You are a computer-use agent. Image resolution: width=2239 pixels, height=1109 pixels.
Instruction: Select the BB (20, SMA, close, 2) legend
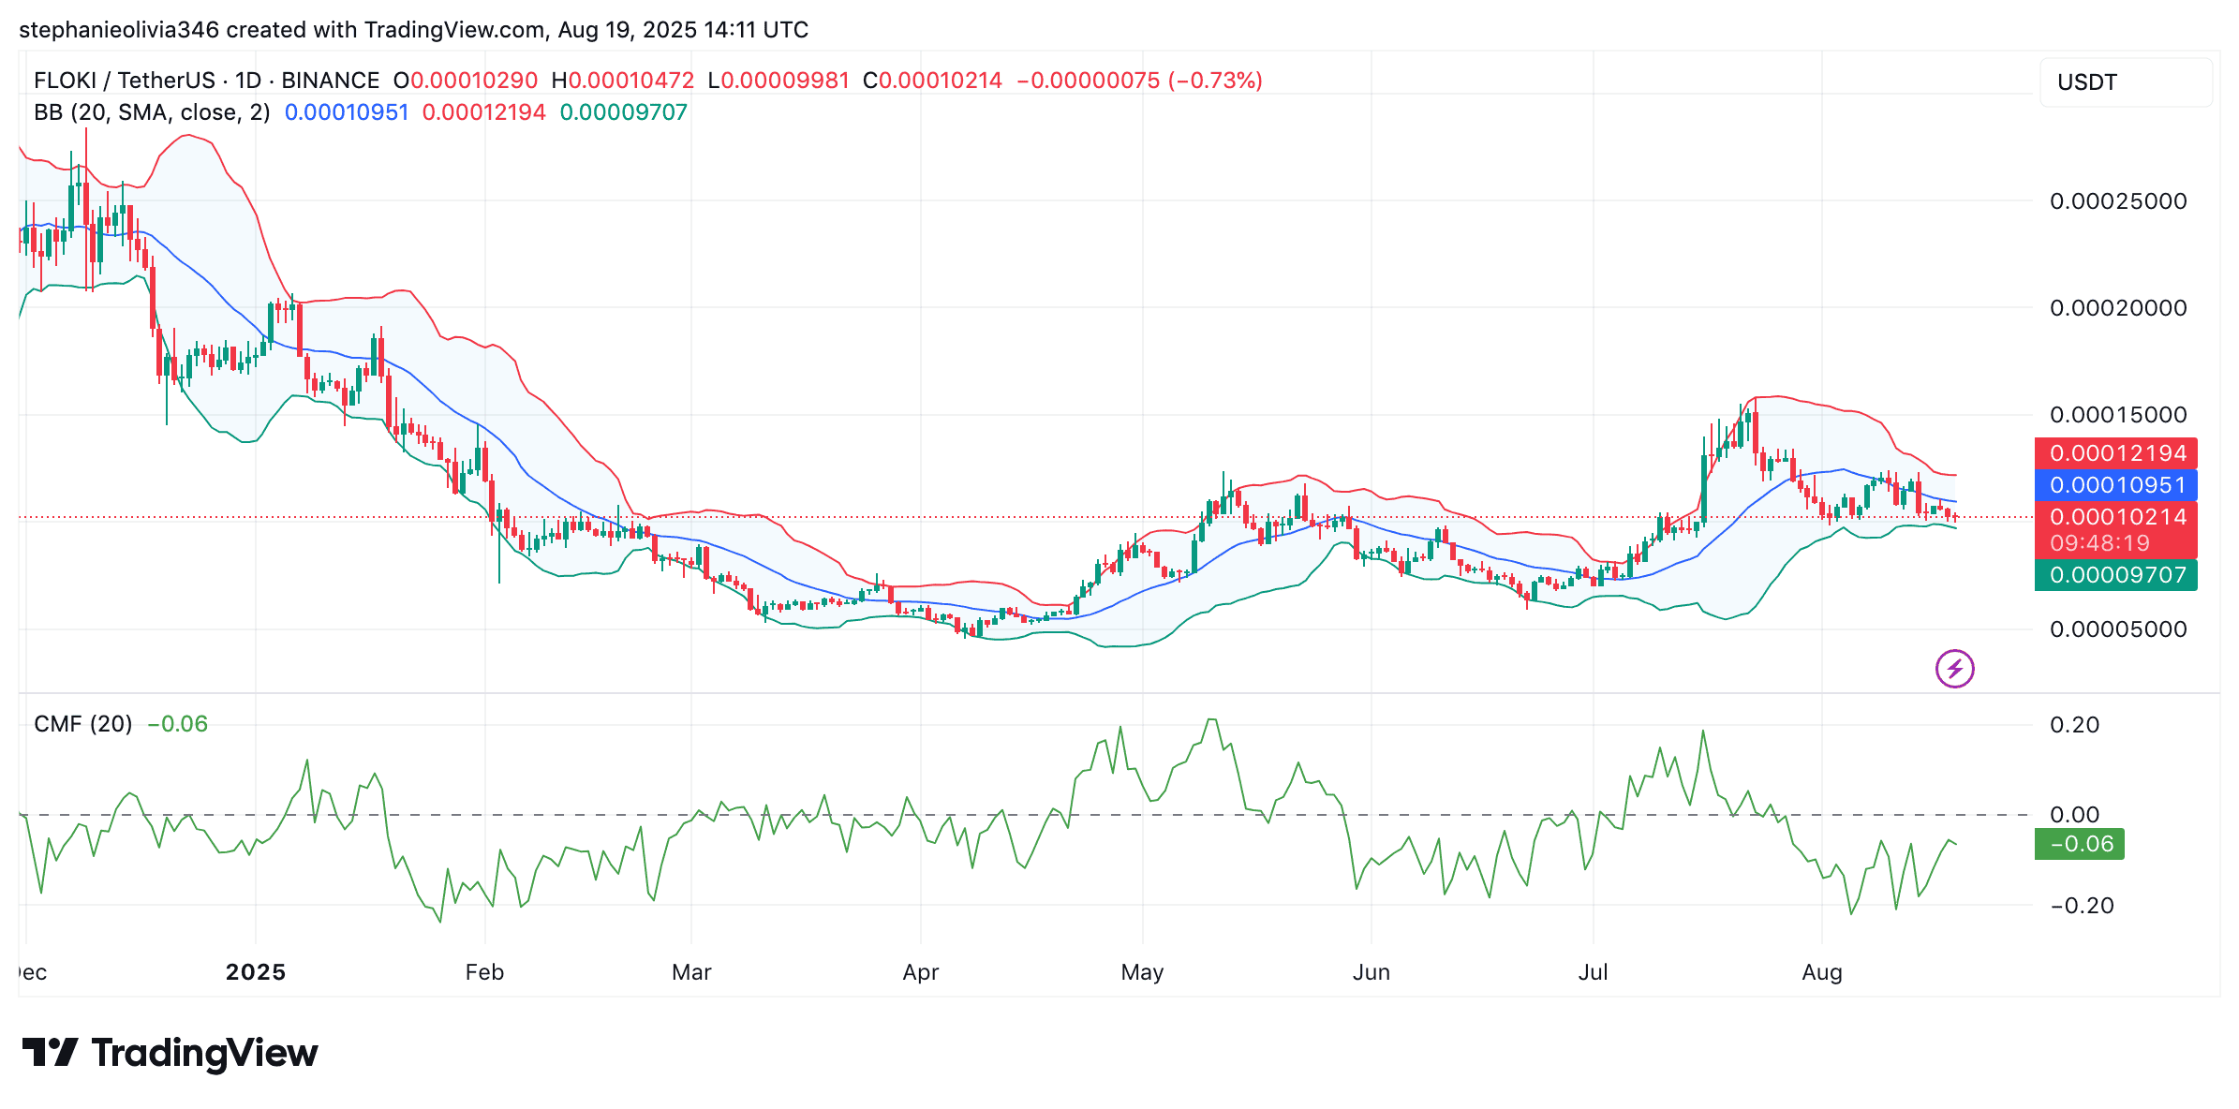tap(152, 112)
